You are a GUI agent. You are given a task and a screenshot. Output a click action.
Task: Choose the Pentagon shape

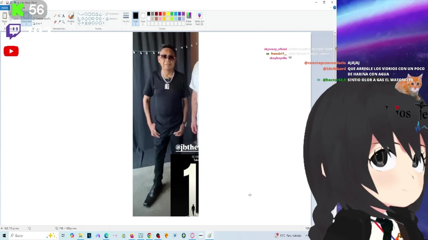[86, 19]
